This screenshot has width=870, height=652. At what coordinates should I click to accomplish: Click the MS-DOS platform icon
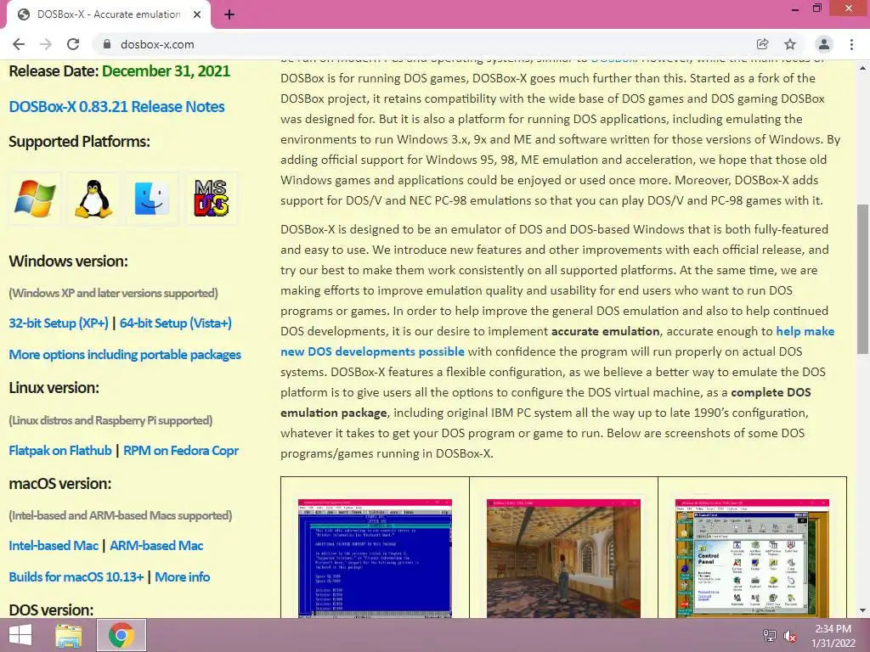[x=211, y=198]
